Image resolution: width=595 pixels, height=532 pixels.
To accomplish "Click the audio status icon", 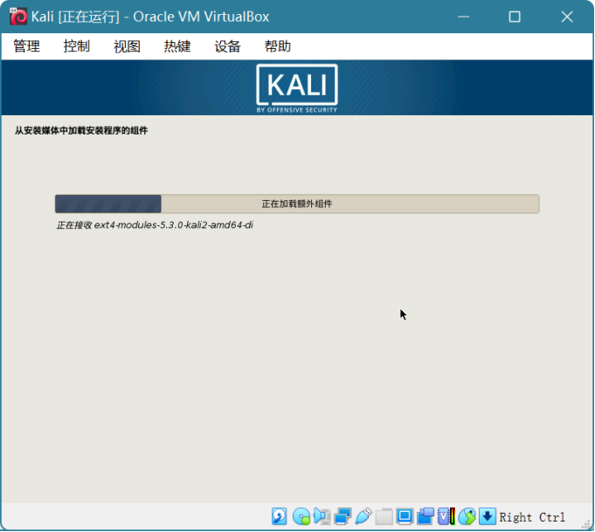I will (322, 516).
